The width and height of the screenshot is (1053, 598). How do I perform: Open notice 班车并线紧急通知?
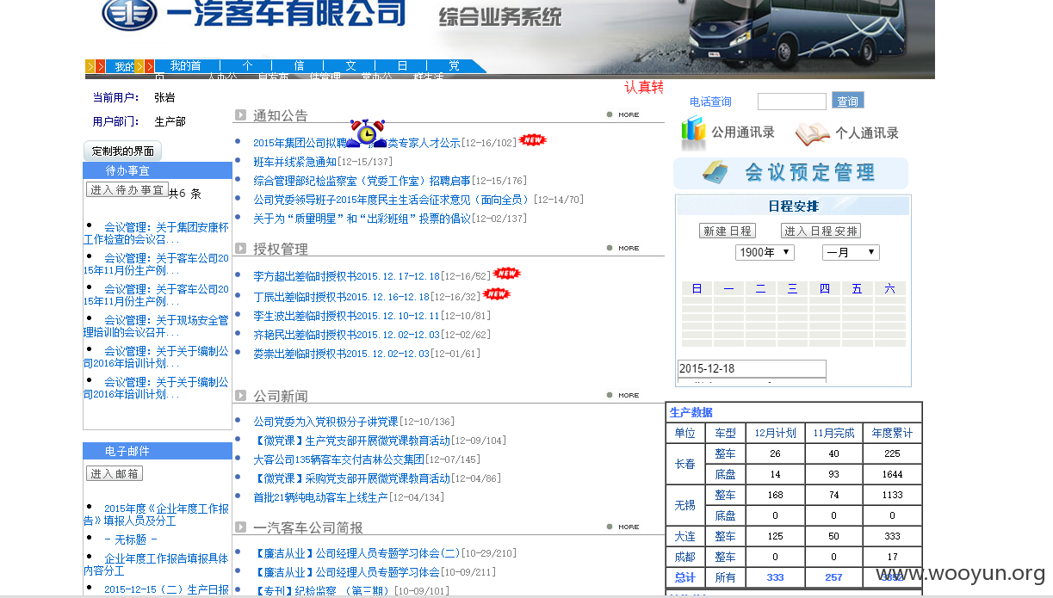tap(295, 162)
